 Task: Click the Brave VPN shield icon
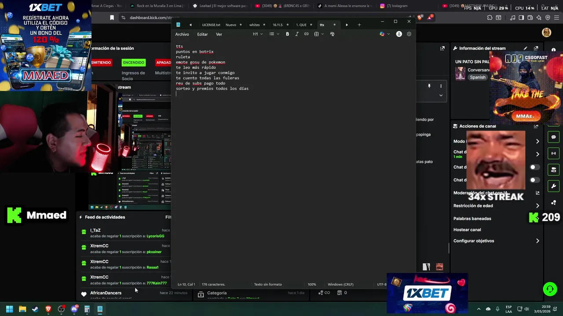click(x=548, y=18)
